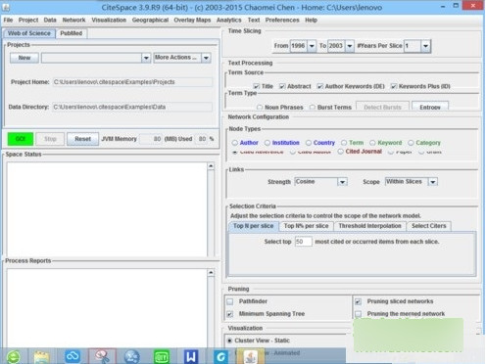
Task: Uncheck the Minimum Spanning Tree option
Action: [x=230, y=314]
